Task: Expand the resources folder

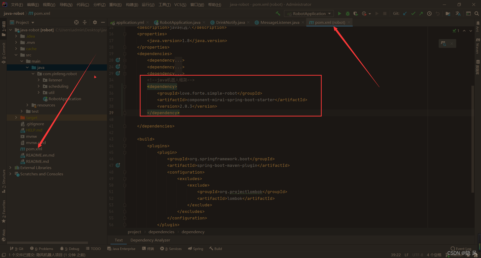Action: point(27,105)
